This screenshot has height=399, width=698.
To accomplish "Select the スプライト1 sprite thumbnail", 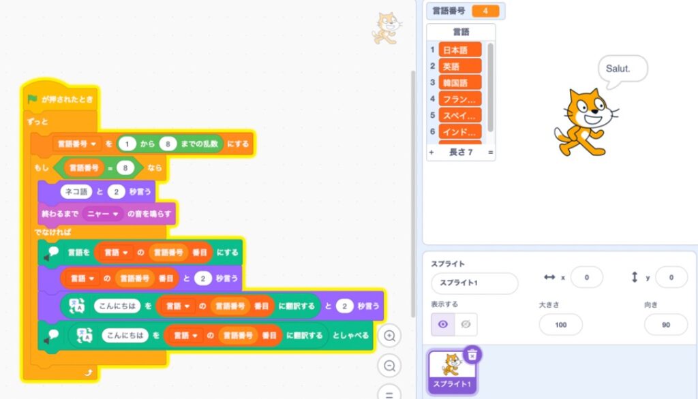I will click(x=453, y=372).
